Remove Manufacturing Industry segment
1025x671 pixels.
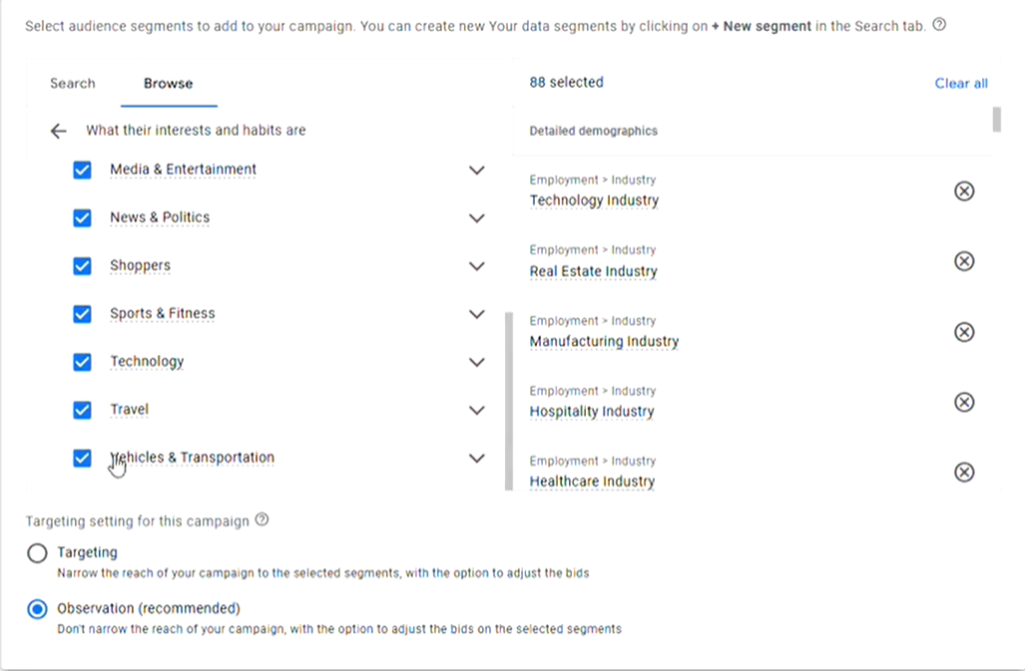(x=964, y=332)
